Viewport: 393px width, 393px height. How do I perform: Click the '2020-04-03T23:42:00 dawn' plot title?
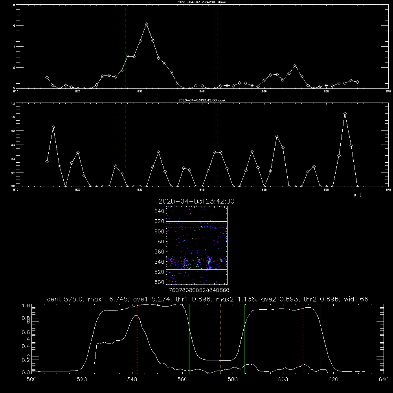(202, 2)
